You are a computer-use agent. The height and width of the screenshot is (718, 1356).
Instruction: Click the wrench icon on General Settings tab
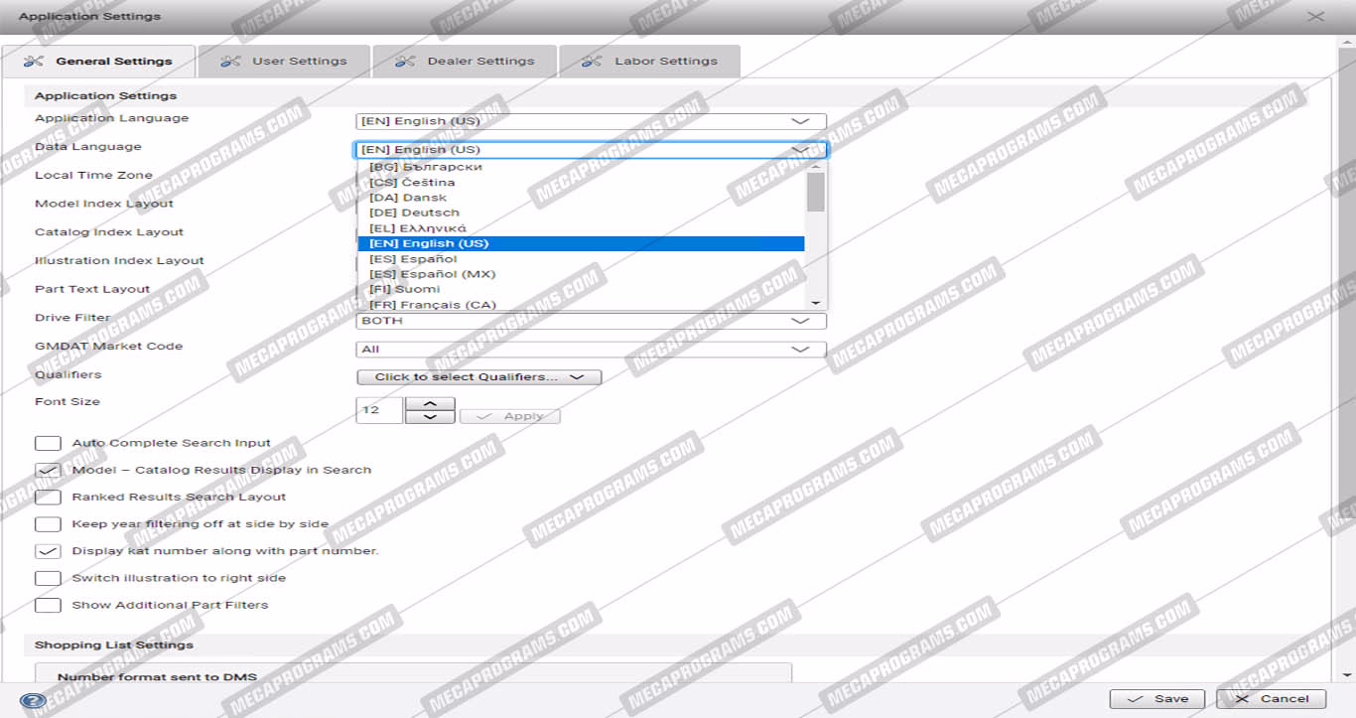34,62
